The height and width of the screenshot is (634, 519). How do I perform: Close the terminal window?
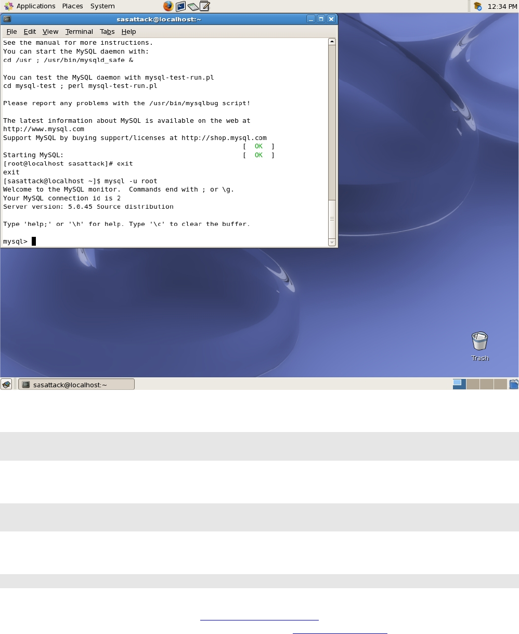pyautogui.click(x=331, y=19)
